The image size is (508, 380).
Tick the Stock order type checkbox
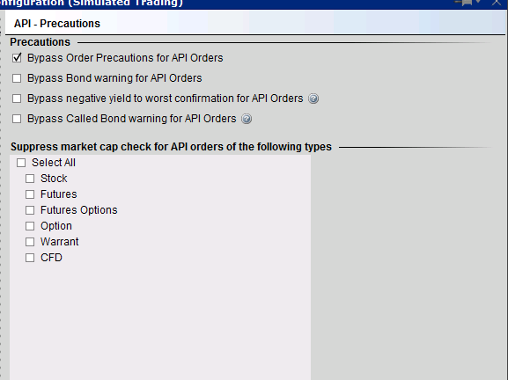30,179
